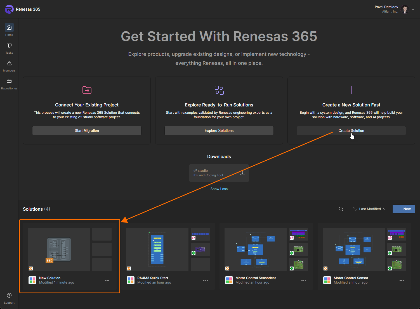420x309 pixels.
Task: Click the RA4M3 Quick Start title text
Action: 153,278
